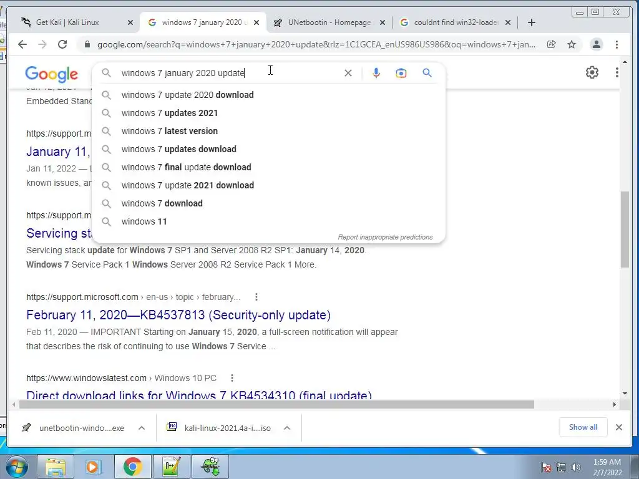Screen dimensions: 639x479
Task: View site security lock info
Action: (x=87, y=44)
